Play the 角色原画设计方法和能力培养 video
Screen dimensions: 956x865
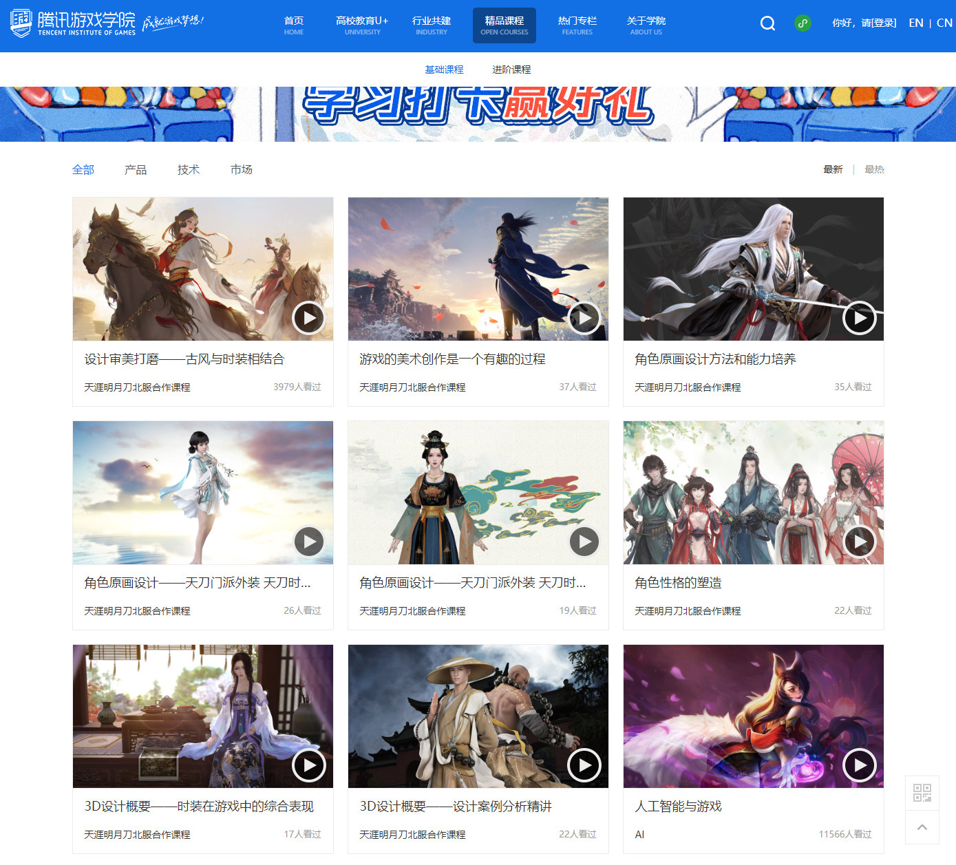[x=860, y=318]
